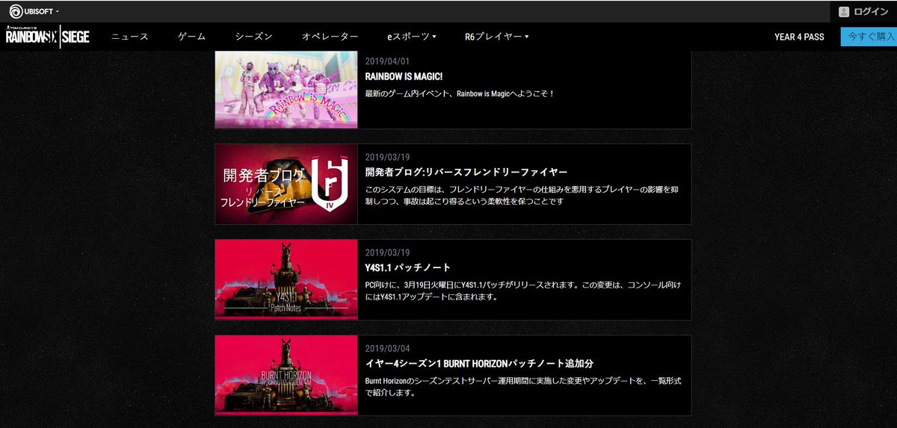
Task: Open the 開発者ブログ reverse friendly fire thumbnail
Action: pos(286,184)
